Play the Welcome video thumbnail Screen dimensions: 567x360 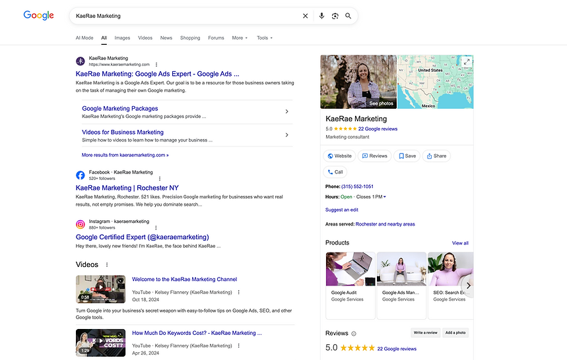(x=100, y=289)
